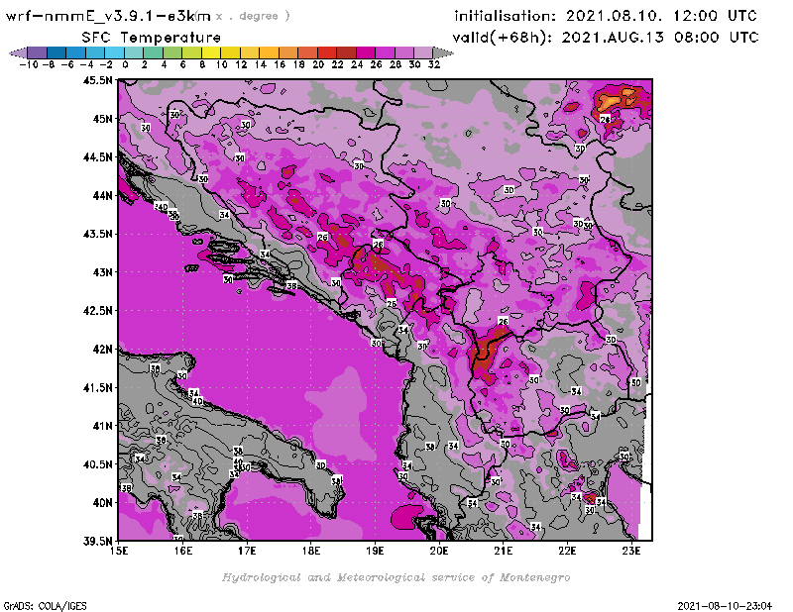Pick the magenta legend swatch between 24 and 26

point(365,52)
